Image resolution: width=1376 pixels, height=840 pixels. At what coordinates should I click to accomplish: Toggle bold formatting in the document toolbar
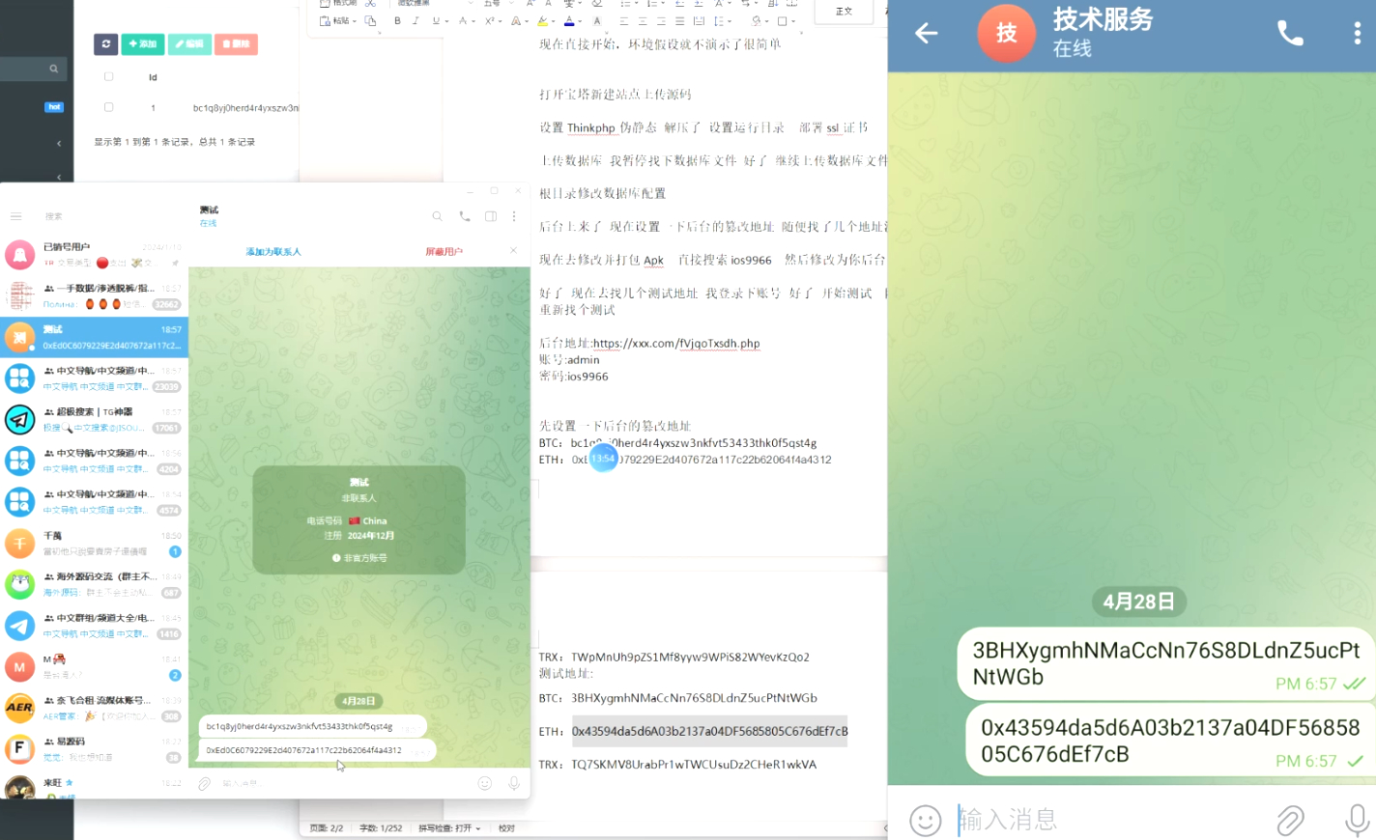click(x=397, y=21)
